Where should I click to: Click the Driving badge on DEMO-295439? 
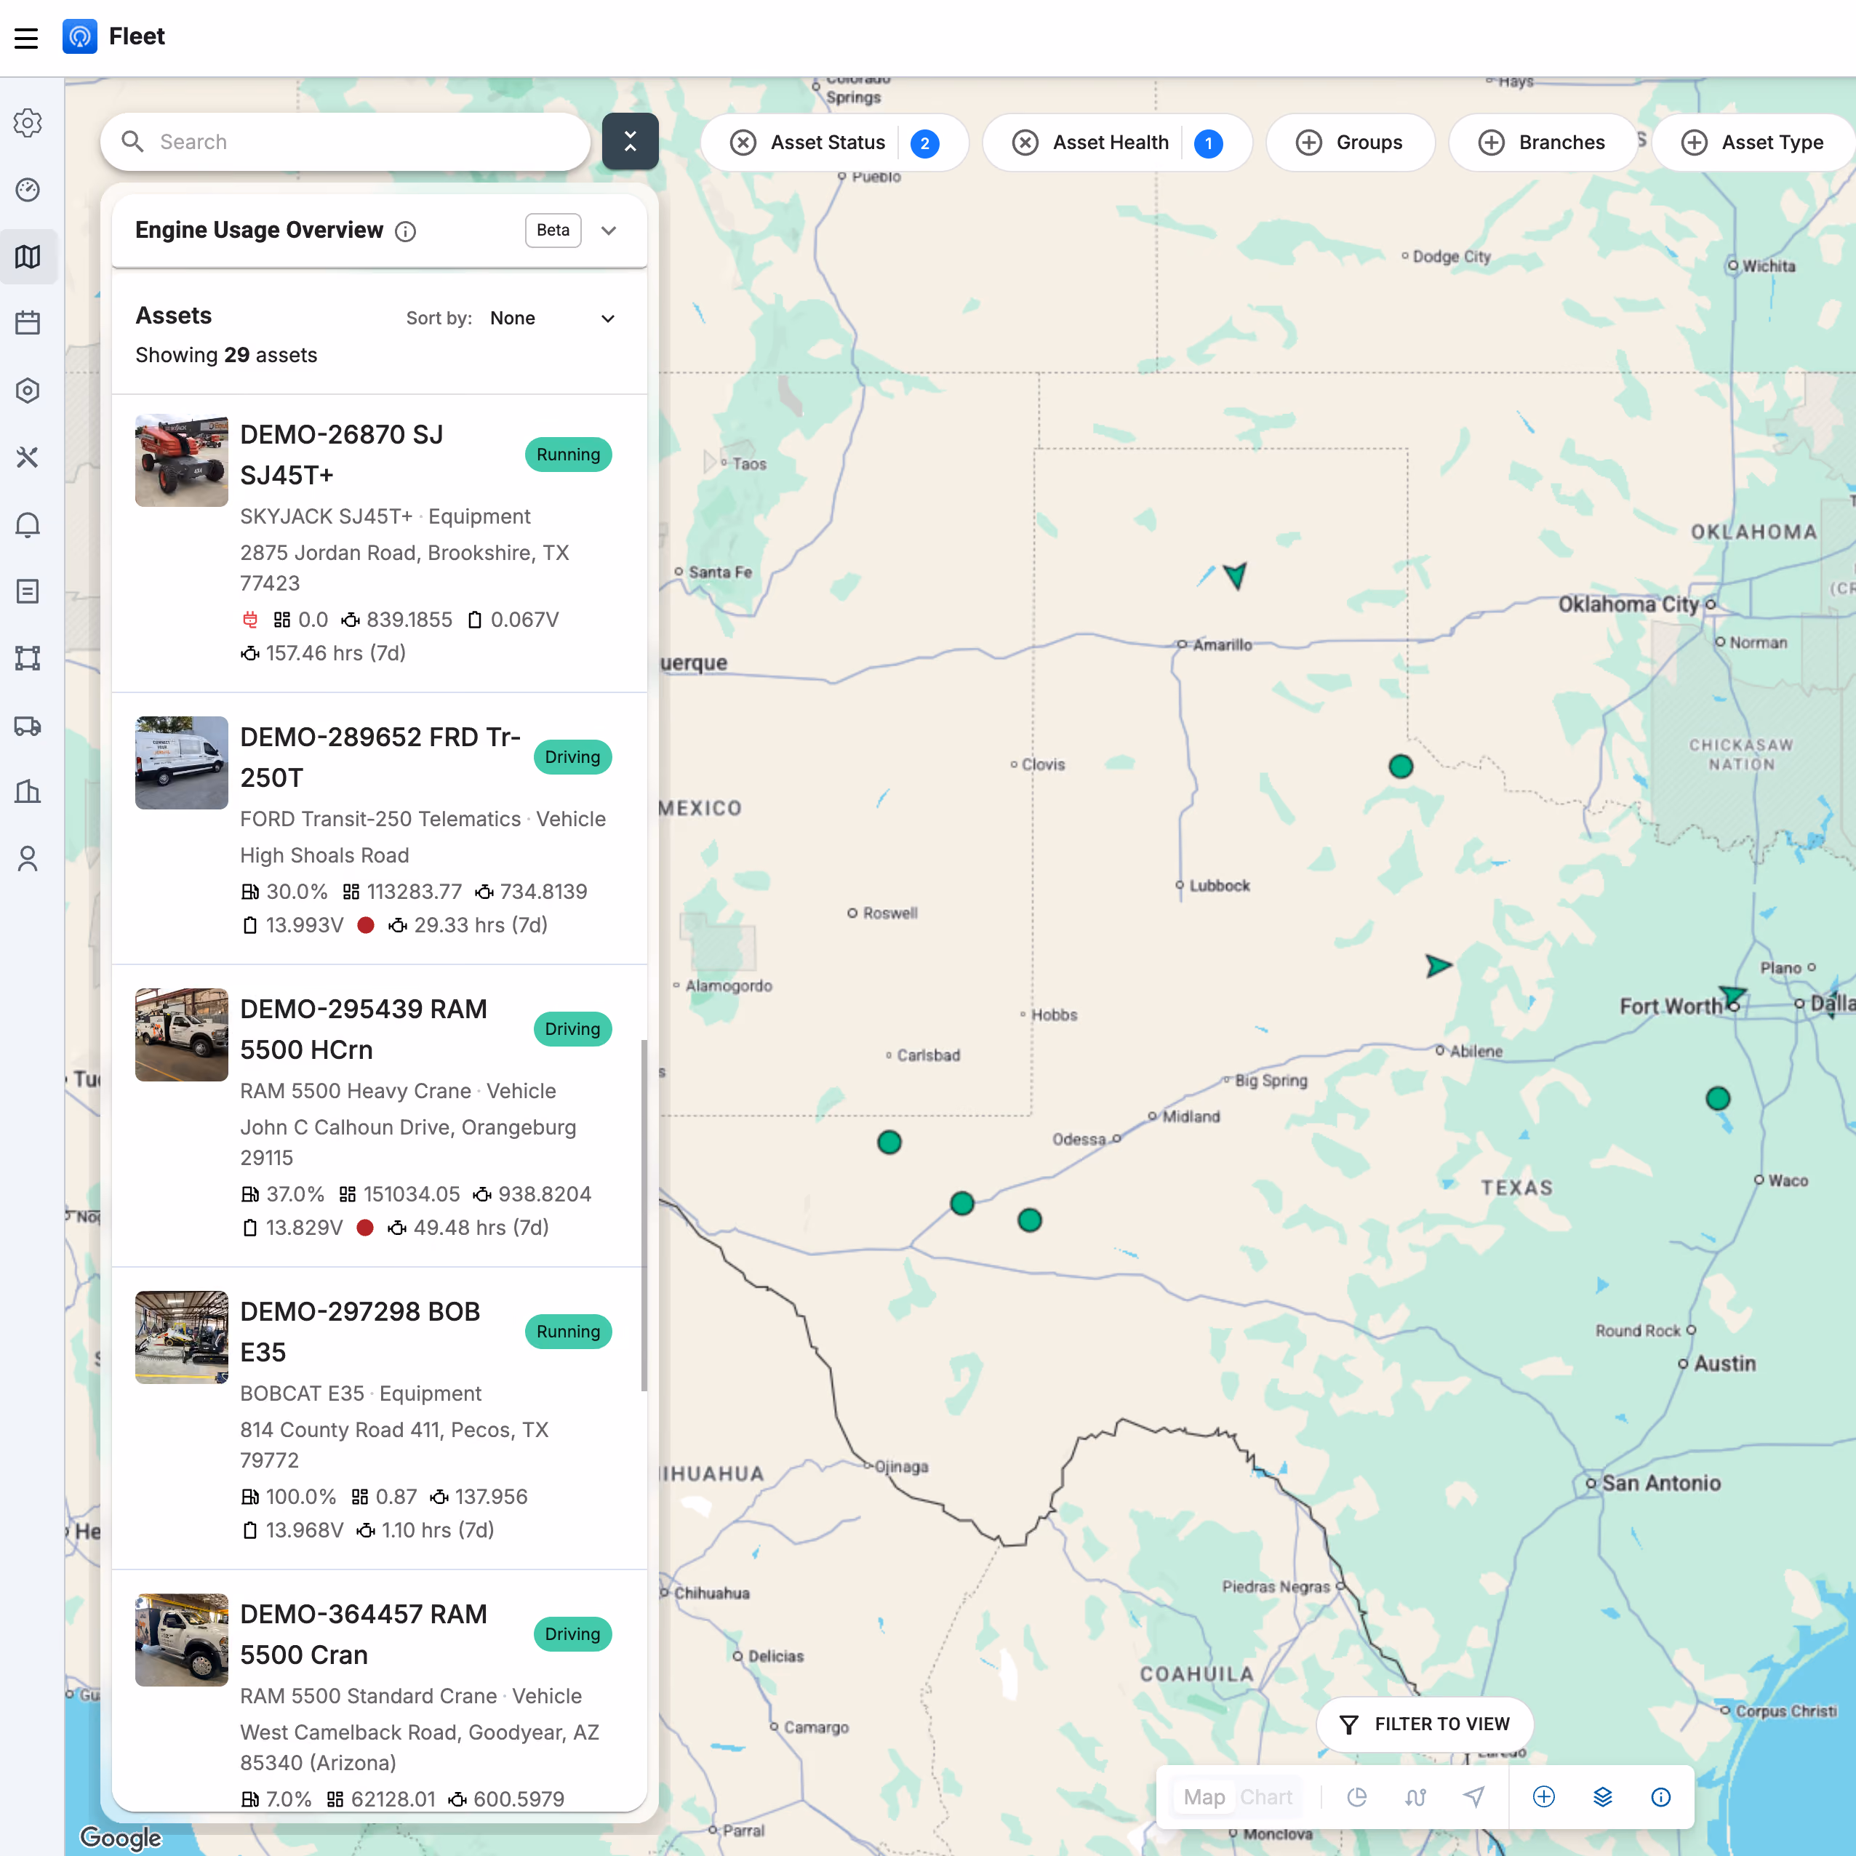pyautogui.click(x=572, y=1029)
